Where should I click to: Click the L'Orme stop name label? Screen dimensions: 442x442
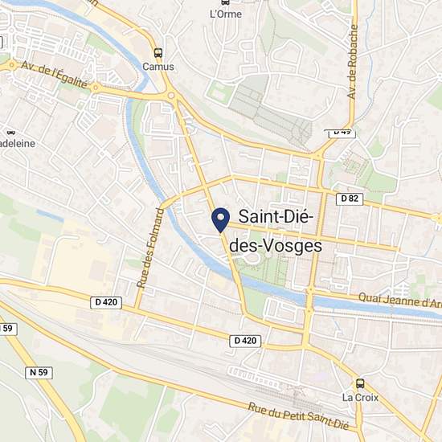(x=226, y=14)
